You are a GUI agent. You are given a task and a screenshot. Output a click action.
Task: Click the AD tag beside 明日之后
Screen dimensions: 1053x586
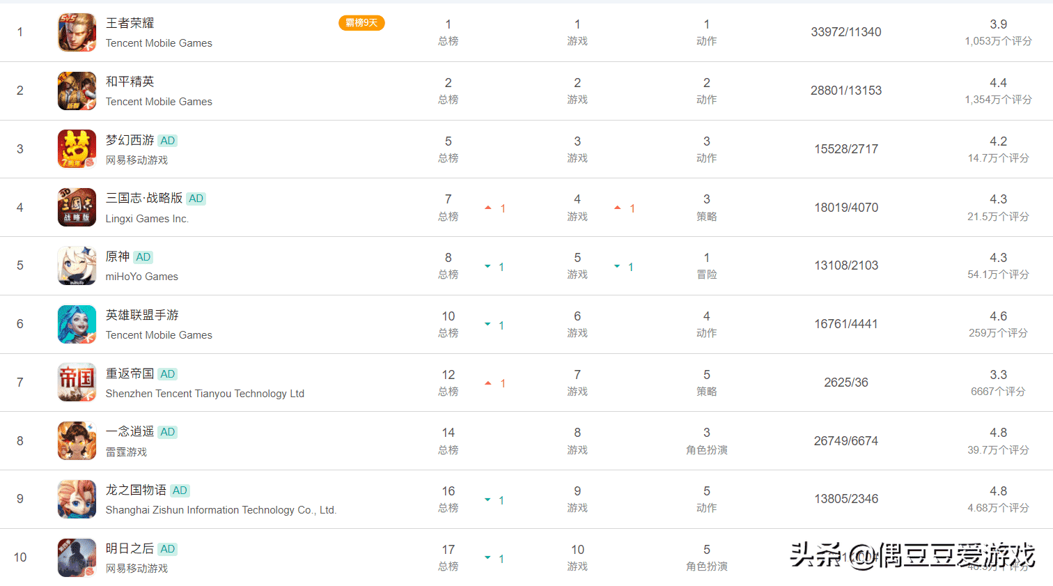[168, 549]
